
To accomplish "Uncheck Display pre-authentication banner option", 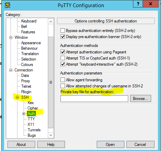I will click(x=63, y=37).
